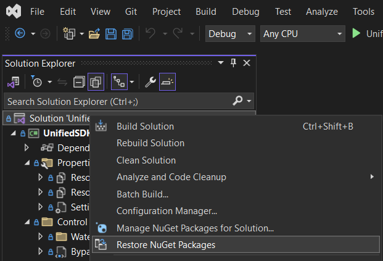
Task: Open the View menu
Action: [101, 12]
